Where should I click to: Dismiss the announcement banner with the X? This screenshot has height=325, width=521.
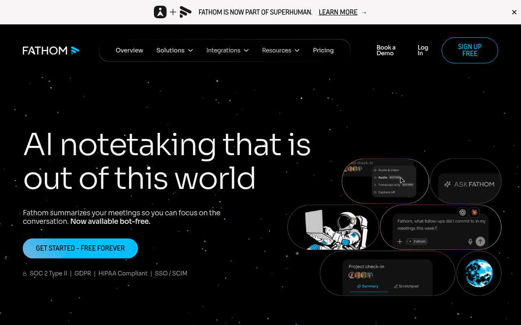point(514,12)
